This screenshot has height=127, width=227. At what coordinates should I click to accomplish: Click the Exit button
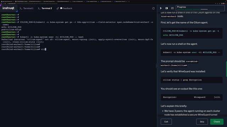(166, 122)
